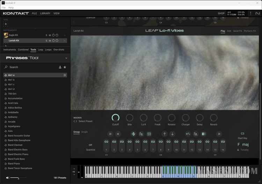262x184 pixels.
Task: Remove the Eagle Kit instrument with its X
Action: coord(65,35)
